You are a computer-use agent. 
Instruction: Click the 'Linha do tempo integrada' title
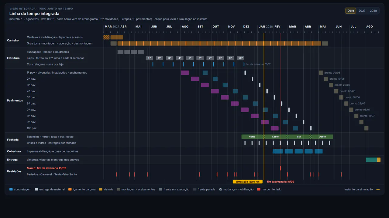(x=34, y=14)
